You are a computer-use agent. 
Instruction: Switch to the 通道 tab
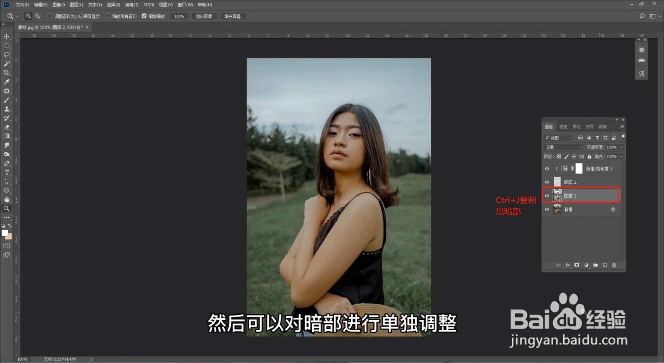tap(563, 127)
